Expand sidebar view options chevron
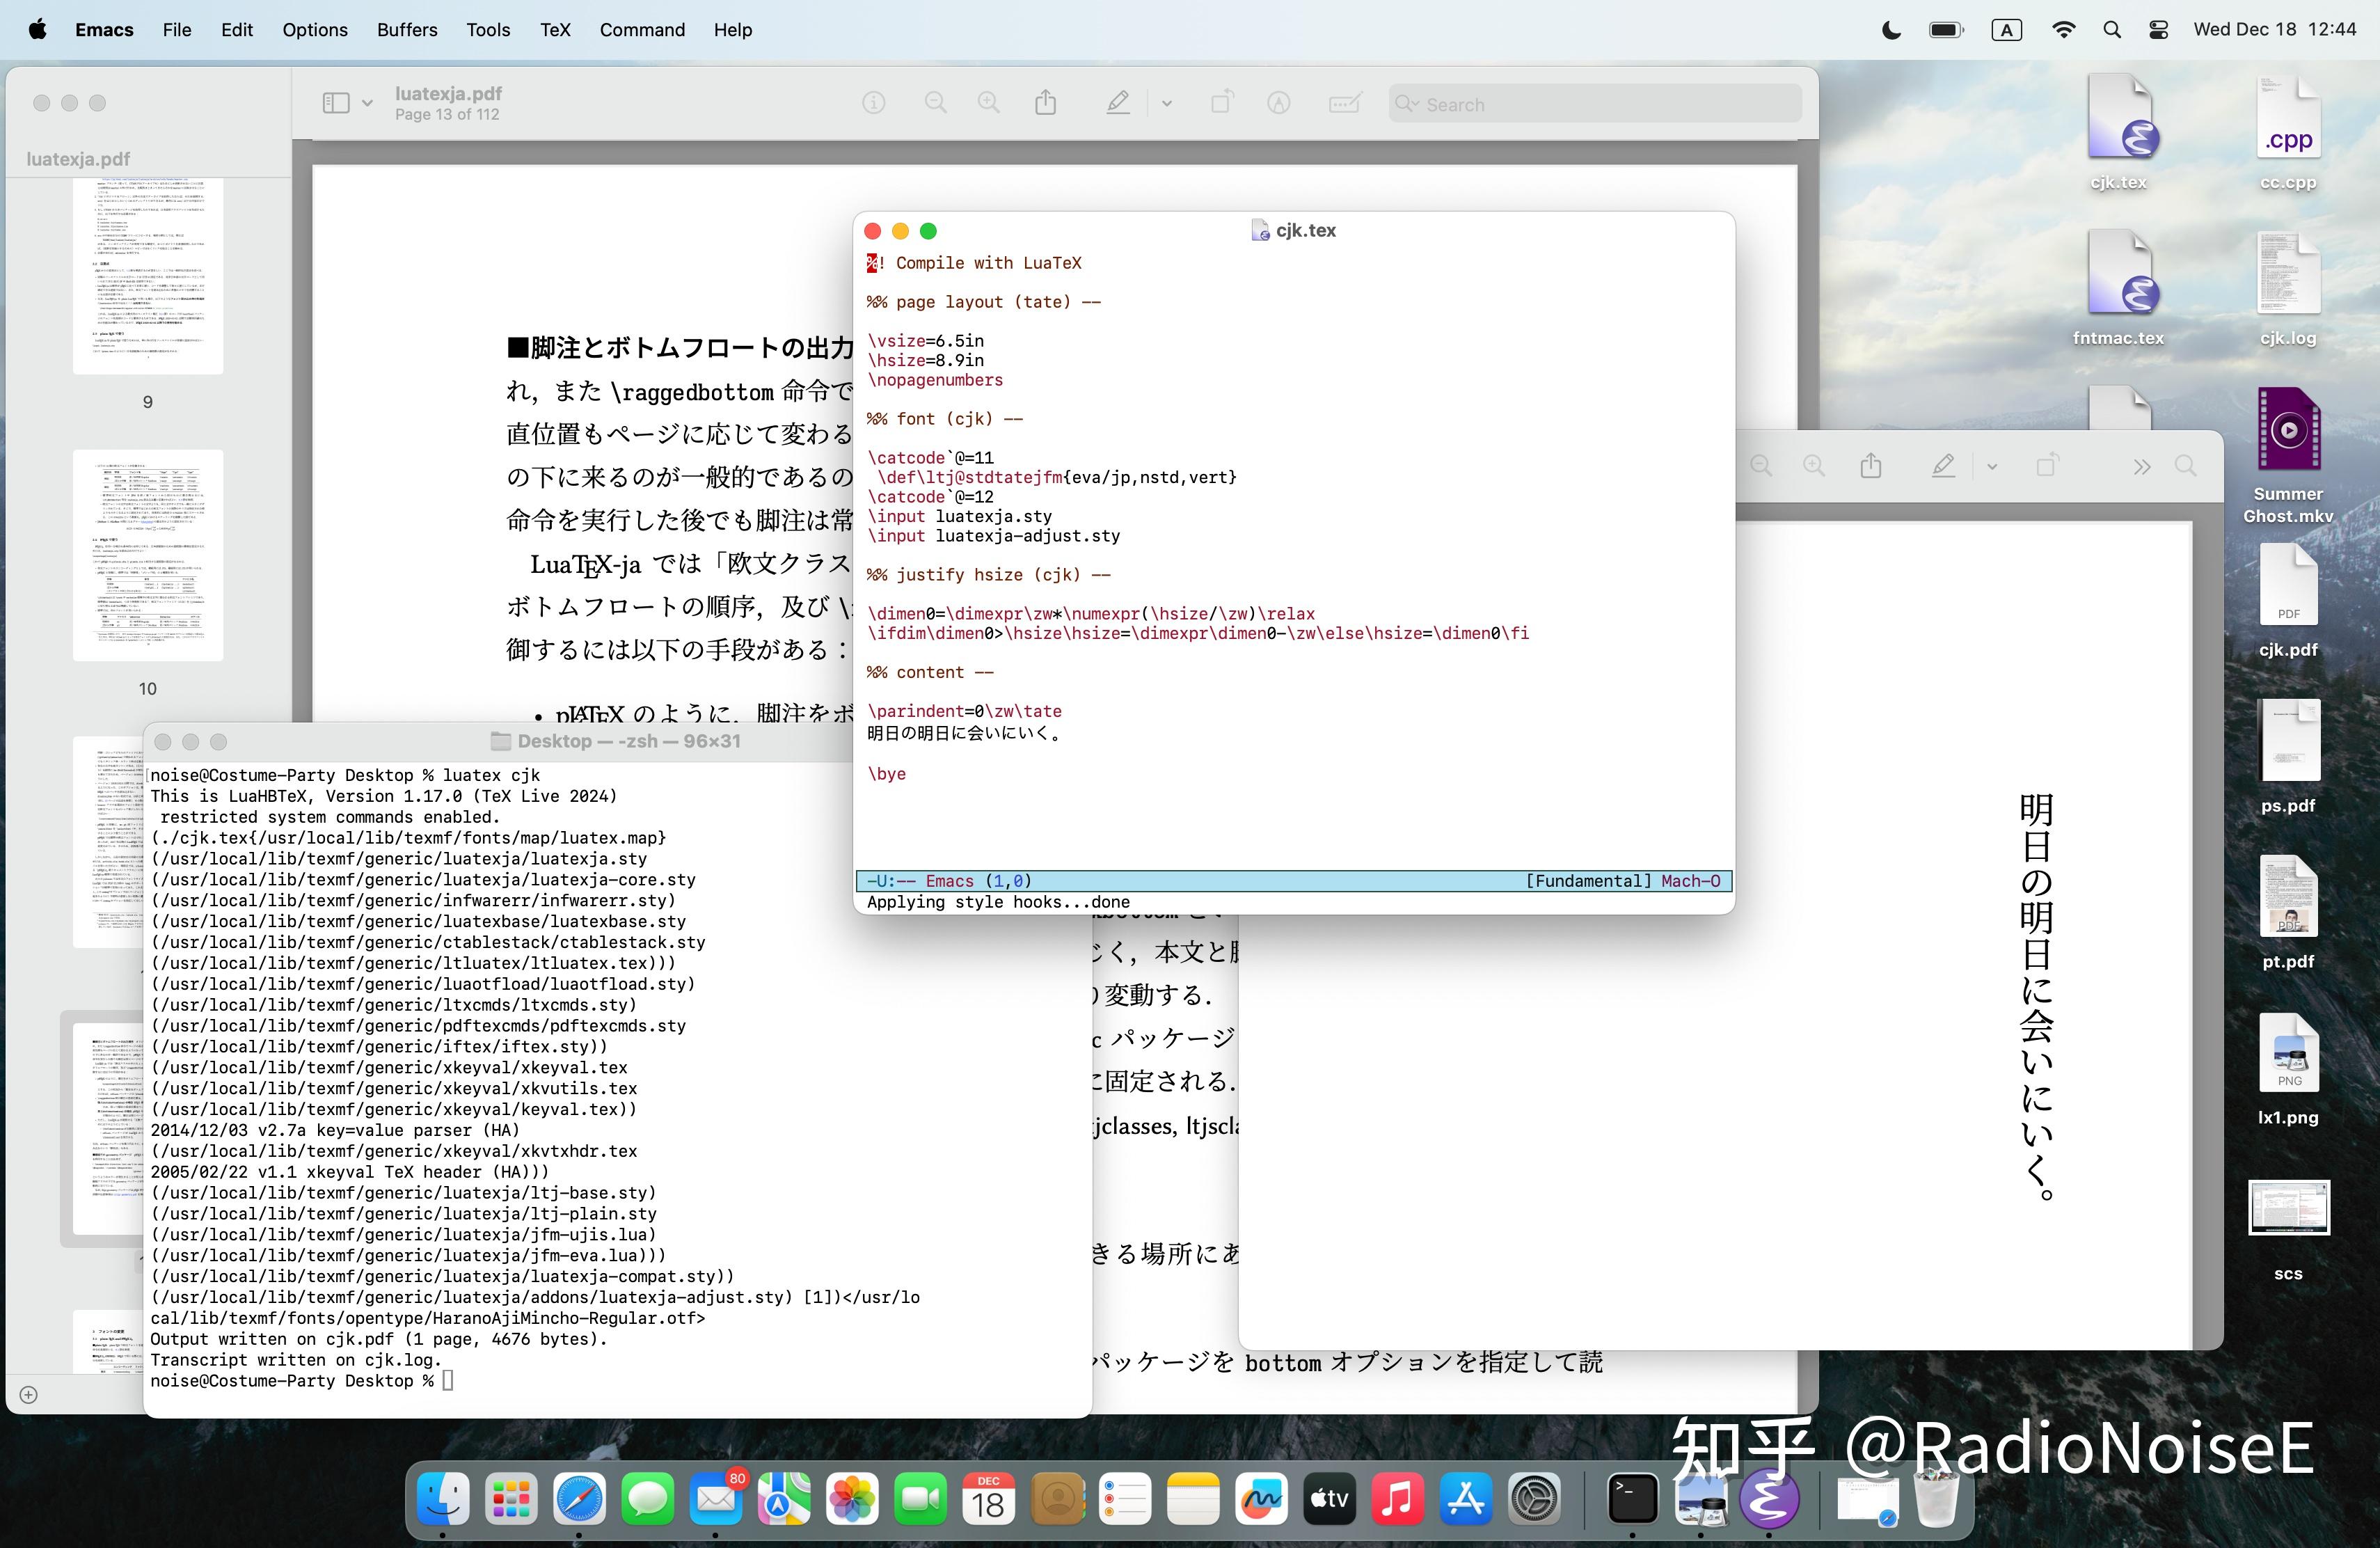 [x=367, y=103]
